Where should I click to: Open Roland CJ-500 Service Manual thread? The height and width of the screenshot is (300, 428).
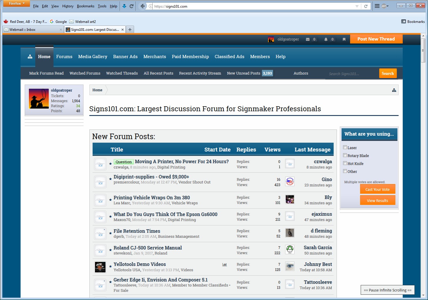pyautogui.click(x=148, y=248)
